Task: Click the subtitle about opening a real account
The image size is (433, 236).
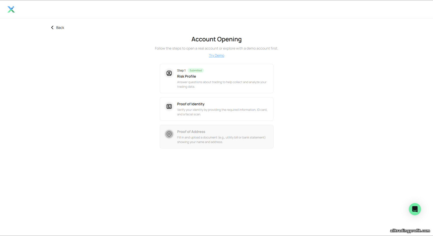Action: (x=216, y=48)
